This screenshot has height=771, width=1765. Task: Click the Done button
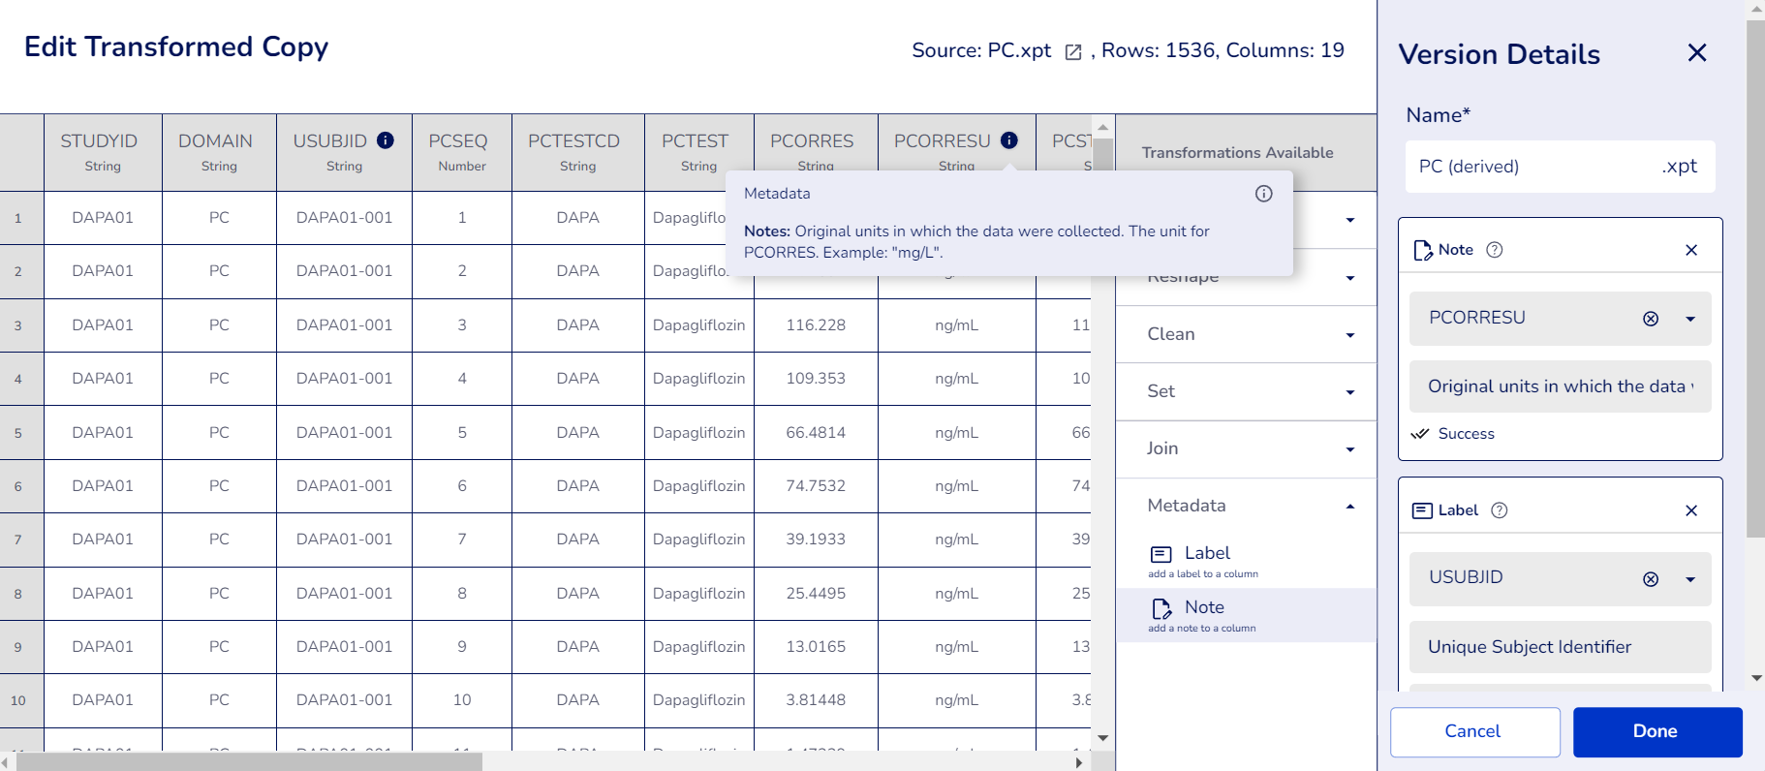pyautogui.click(x=1657, y=731)
